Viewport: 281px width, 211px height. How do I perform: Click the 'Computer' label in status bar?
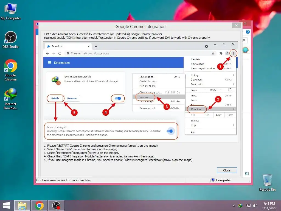[x=223, y=180]
